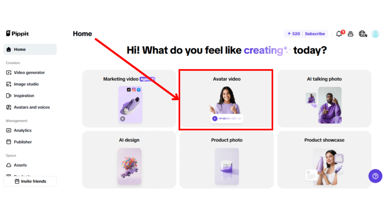Click the Pippit logo
This screenshot has width=389, height=219.
[x=17, y=33]
